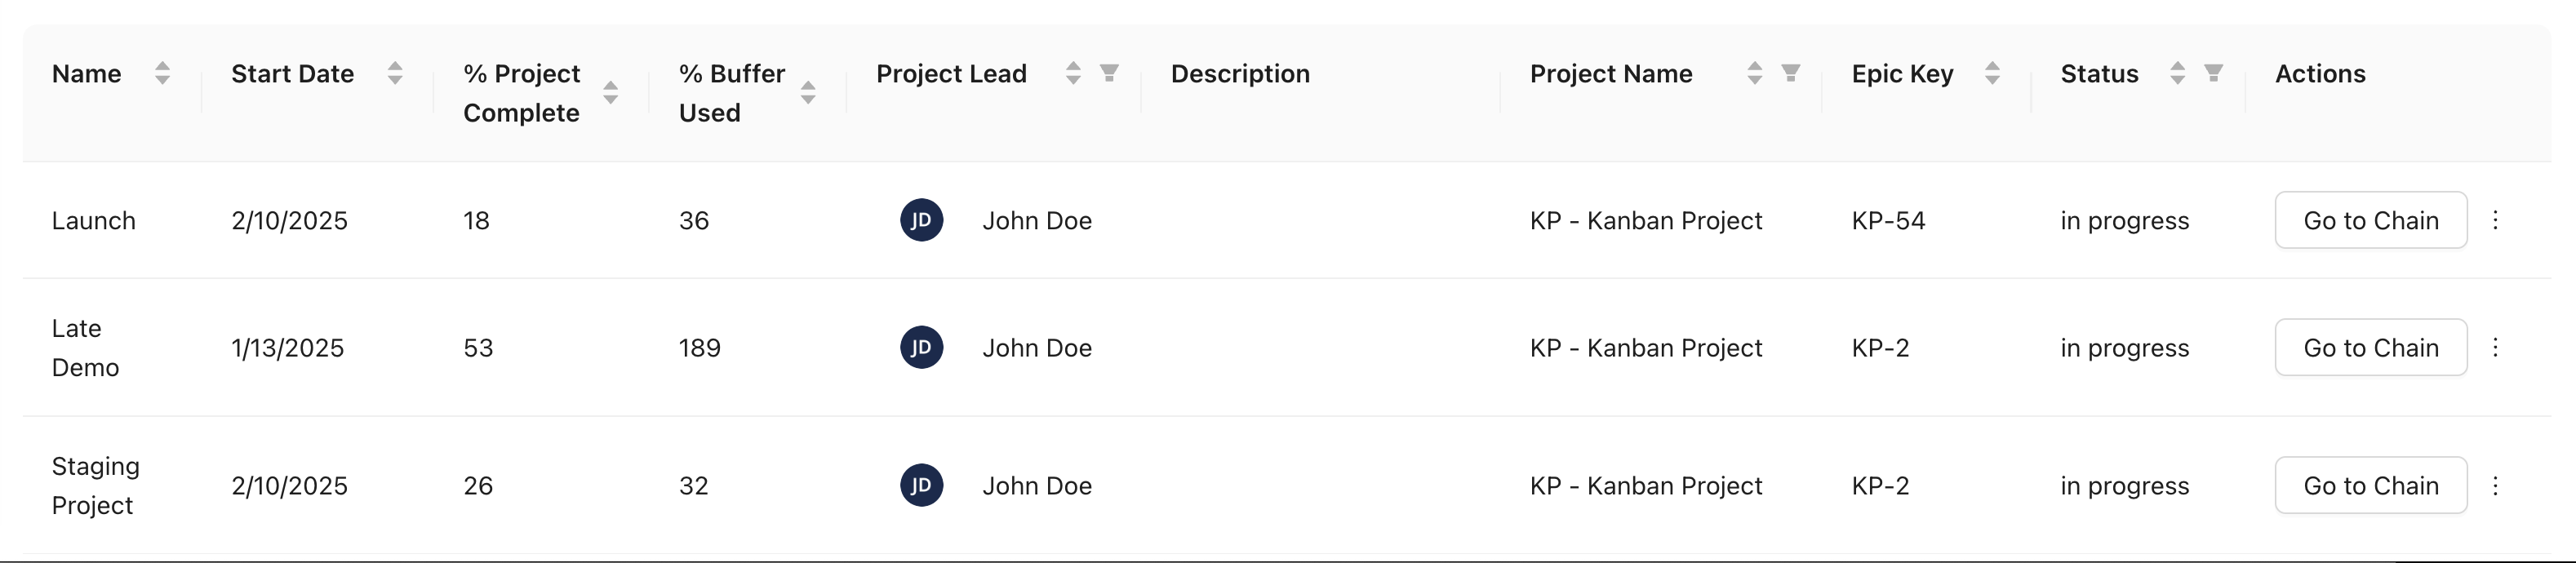Open more actions menu for Launch row
The height and width of the screenshot is (563, 2576).
tap(2495, 220)
